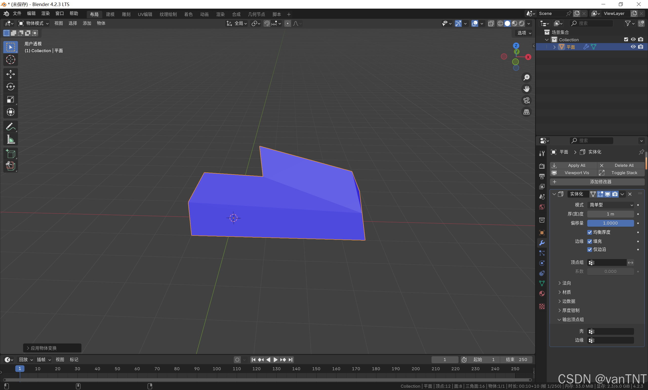648x390 pixels.
Task: Click the Add Cube tool
Action: tap(11, 154)
